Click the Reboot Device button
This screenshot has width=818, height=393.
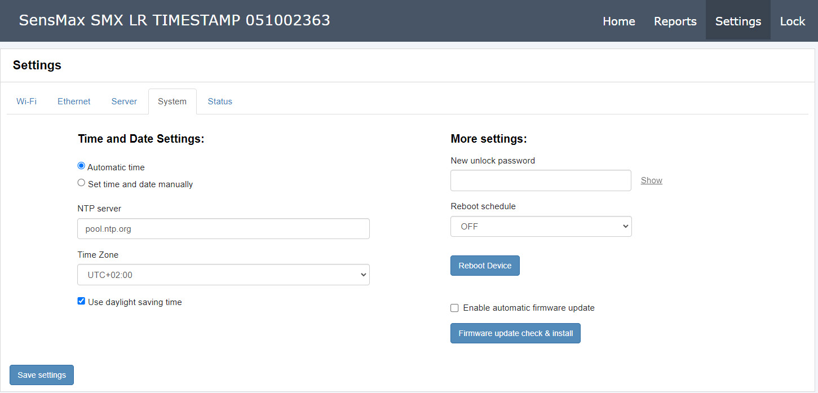coord(485,266)
